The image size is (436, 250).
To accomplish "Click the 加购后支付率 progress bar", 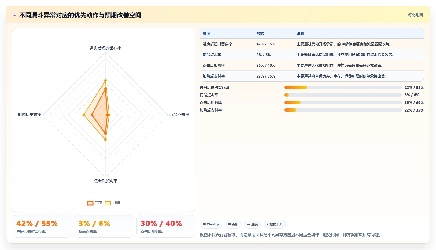I will coord(343,110).
